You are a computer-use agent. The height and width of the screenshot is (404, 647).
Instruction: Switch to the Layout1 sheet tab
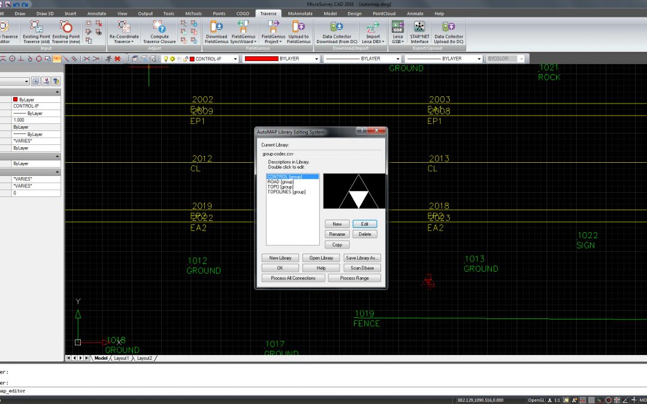coord(122,358)
